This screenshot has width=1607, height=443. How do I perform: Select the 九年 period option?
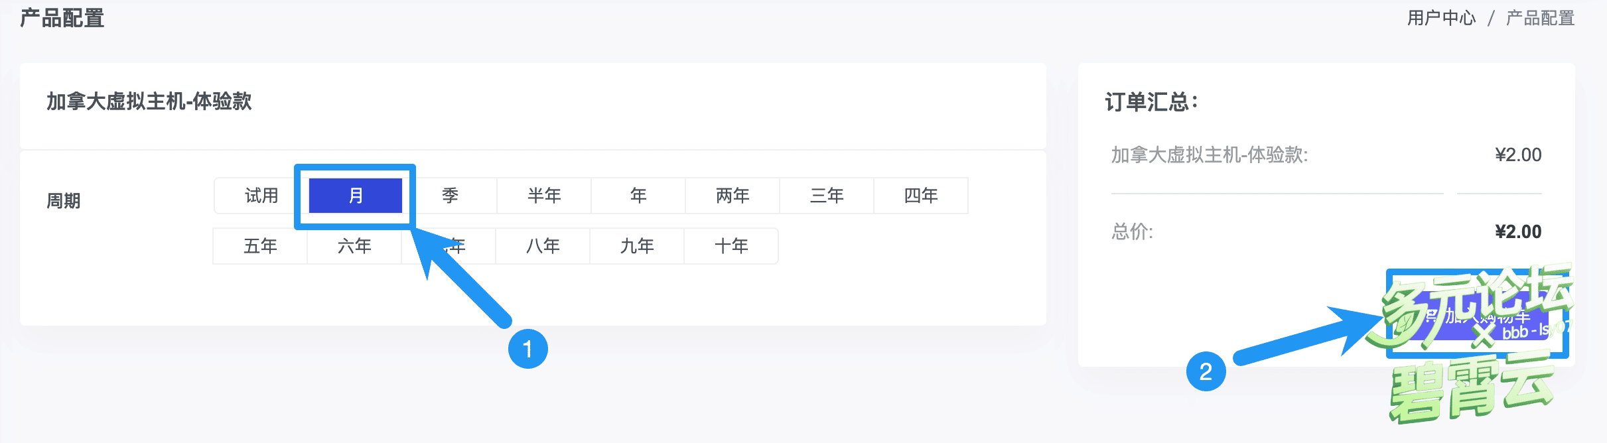tap(637, 246)
